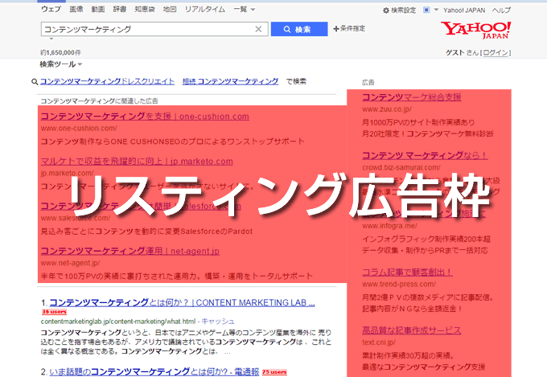The width and height of the screenshot is (547, 377).
Task: Click the 約1,650,000件 result count
Action: [x=60, y=53]
